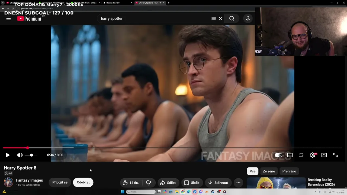Toggle the autoplay switch

pyautogui.click(x=278, y=155)
